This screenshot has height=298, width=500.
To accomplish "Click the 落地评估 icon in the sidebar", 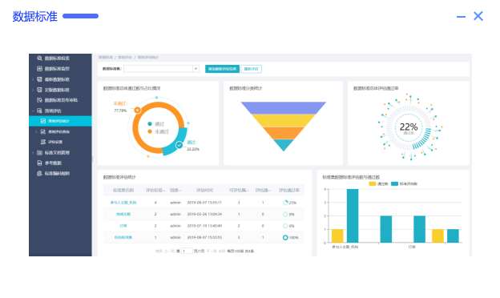I will click(x=39, y=111).
